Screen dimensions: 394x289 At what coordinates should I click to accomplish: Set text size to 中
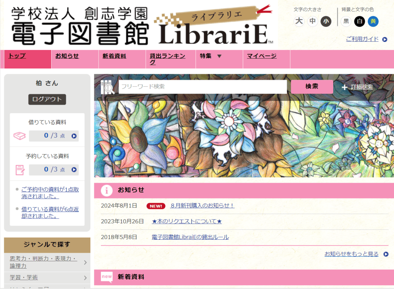pyautogui.click(x=312, y=21)
